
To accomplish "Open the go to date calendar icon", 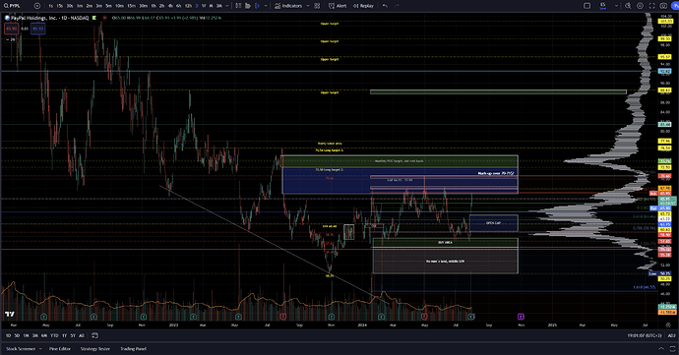I will [94, 335].
